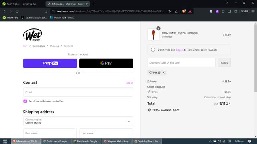Go back with the browser back arrow
Image resolution: width=257 pixels, height=144 pixels.
click(4, 12)
